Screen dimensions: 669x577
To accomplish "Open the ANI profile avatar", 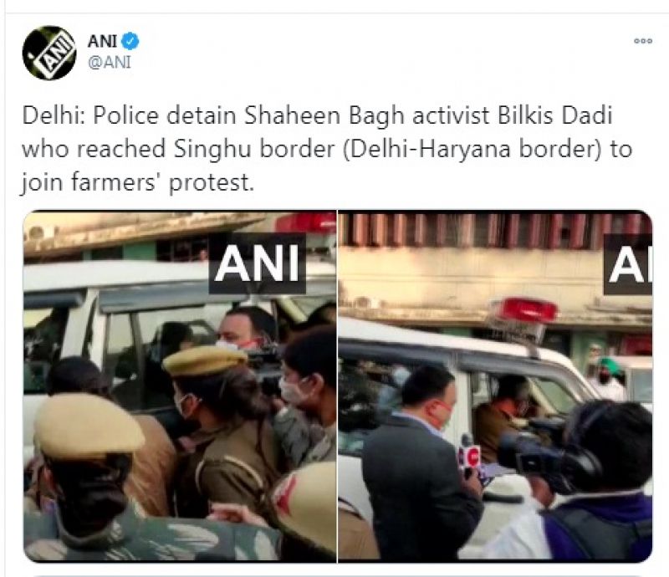I will pyautogui.click(x=49, y=53).
